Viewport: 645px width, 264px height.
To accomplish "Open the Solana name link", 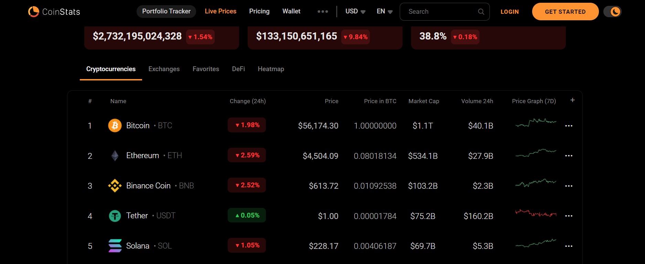I will pos(138,246).
